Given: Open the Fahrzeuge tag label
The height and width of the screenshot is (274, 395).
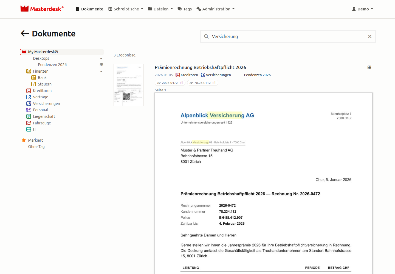Looking at the screenshot, I should point(42,123).
